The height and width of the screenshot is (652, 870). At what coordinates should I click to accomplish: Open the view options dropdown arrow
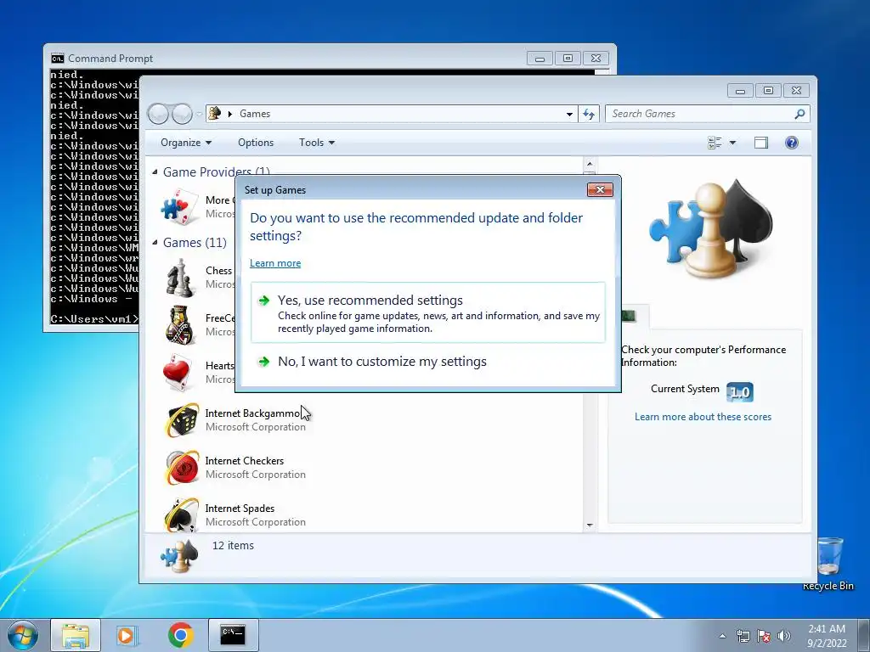coord(732,143)
